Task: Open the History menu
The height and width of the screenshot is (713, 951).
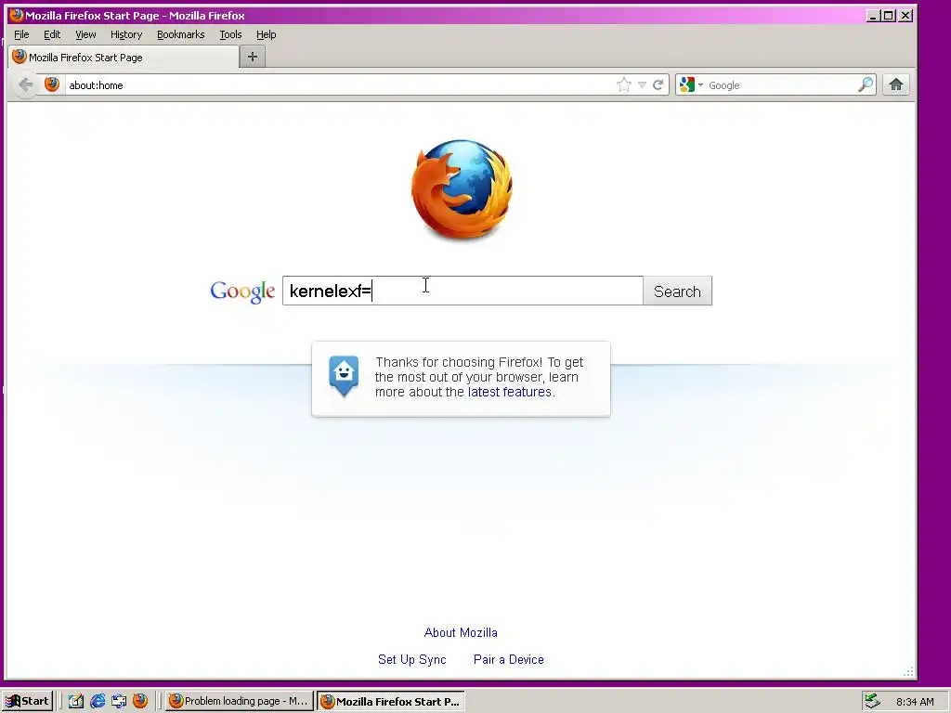Action: [126, 34]
